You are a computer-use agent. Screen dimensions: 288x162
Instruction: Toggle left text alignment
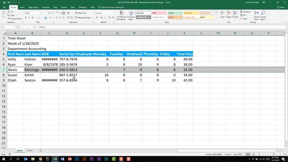pyautogui.click(x=57, y=18)
